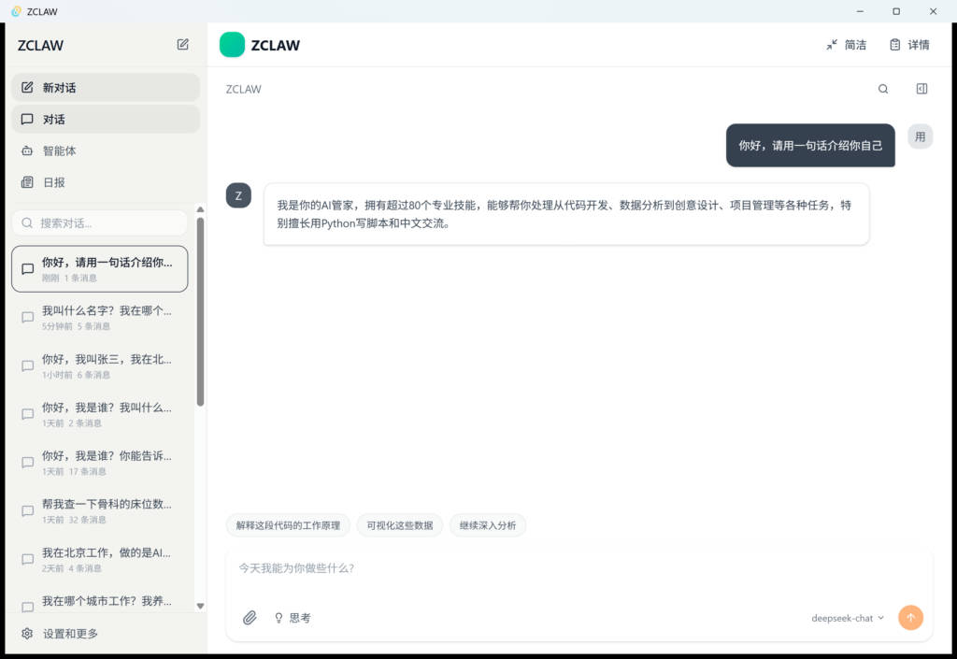Click suggestion 解释这段代码的工作原理
Viewport: 957px width, 659px height.
(x=288, y=525)
